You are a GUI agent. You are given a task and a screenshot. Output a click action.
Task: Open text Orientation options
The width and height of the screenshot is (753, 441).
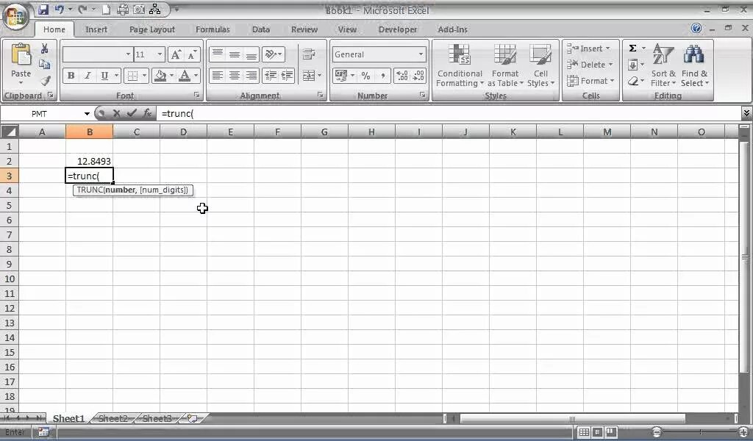[x=274, y=54]
